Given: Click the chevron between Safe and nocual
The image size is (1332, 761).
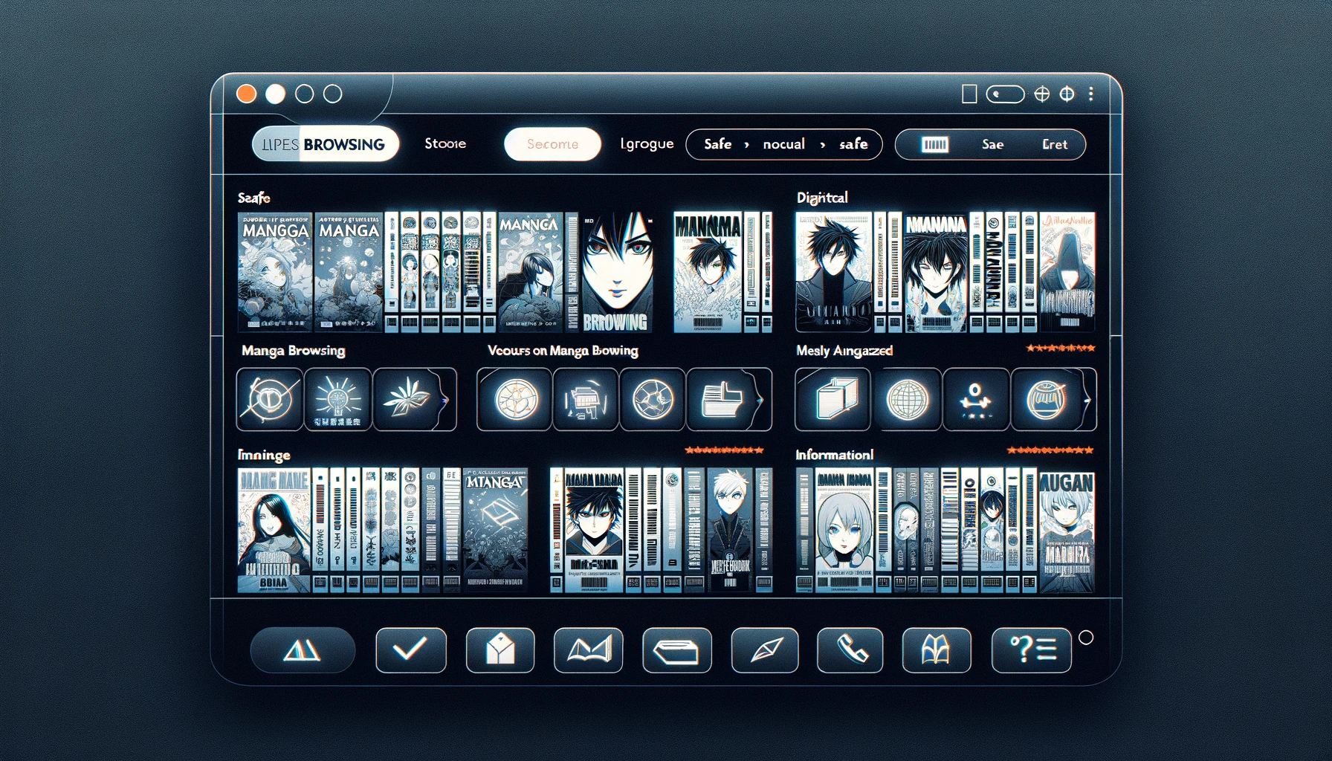Looking at the screenshot, I should pos(746,145).
